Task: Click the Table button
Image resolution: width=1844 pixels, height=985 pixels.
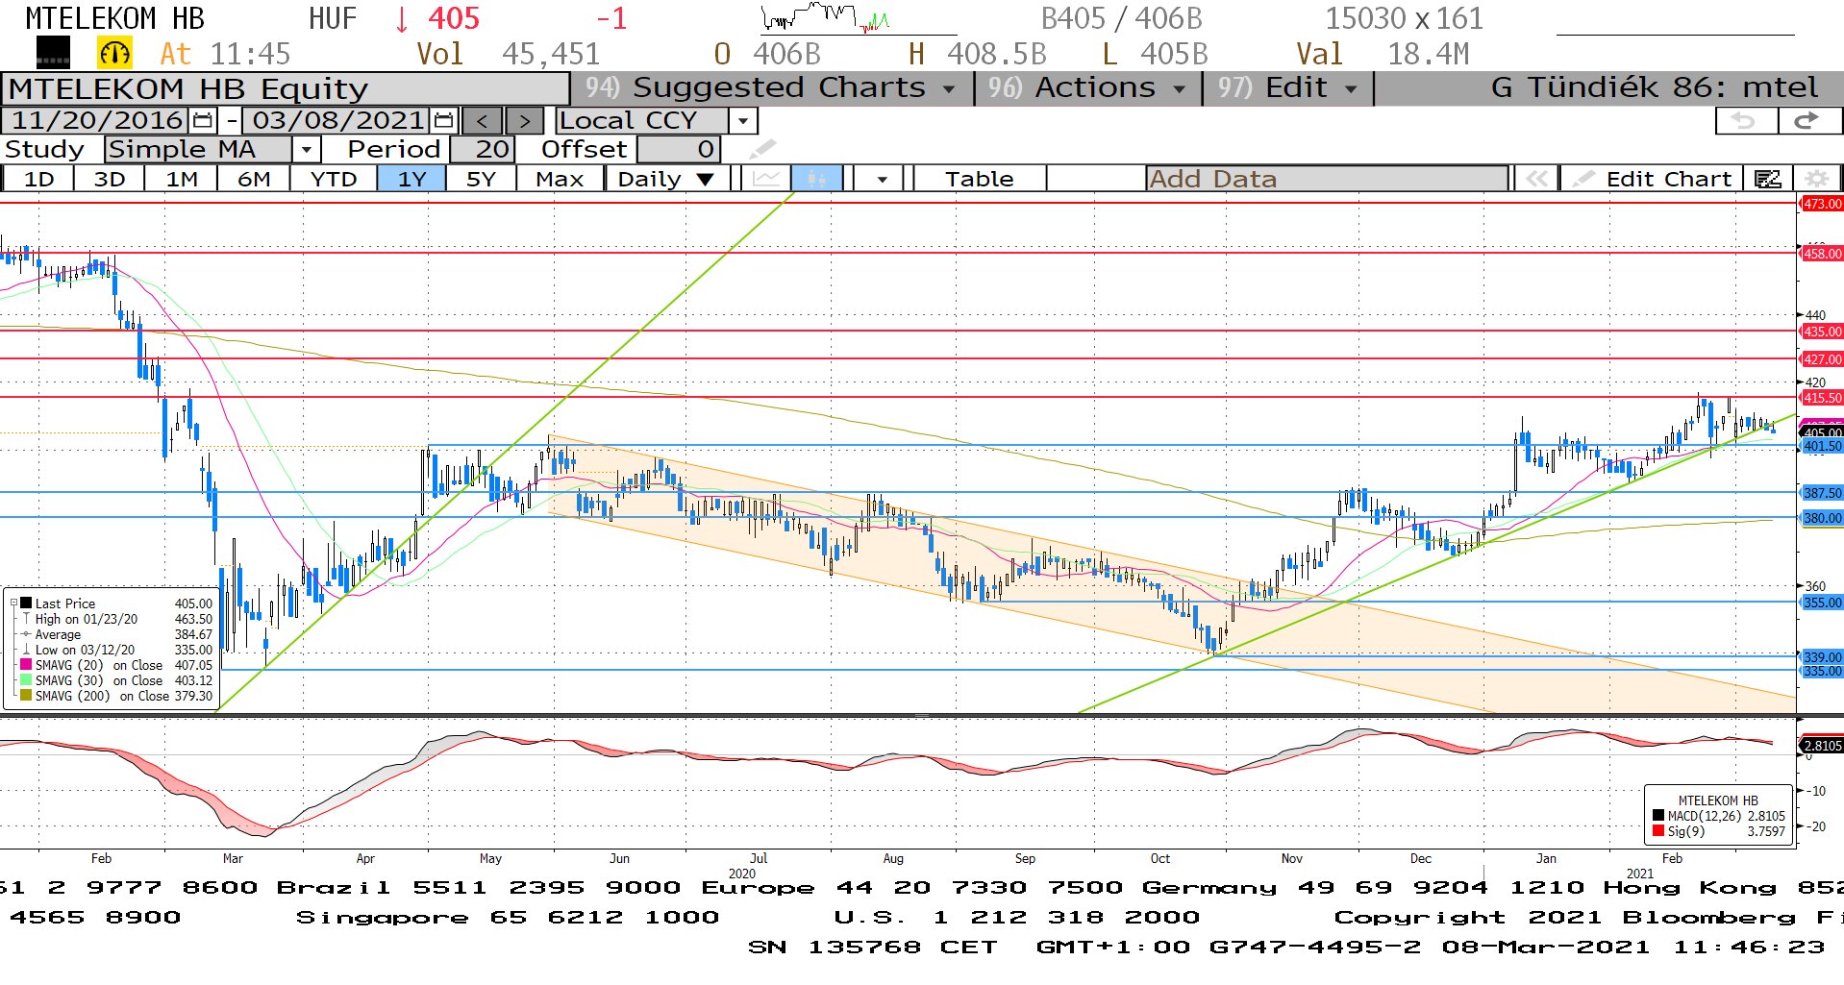Action: pos(979,179)
